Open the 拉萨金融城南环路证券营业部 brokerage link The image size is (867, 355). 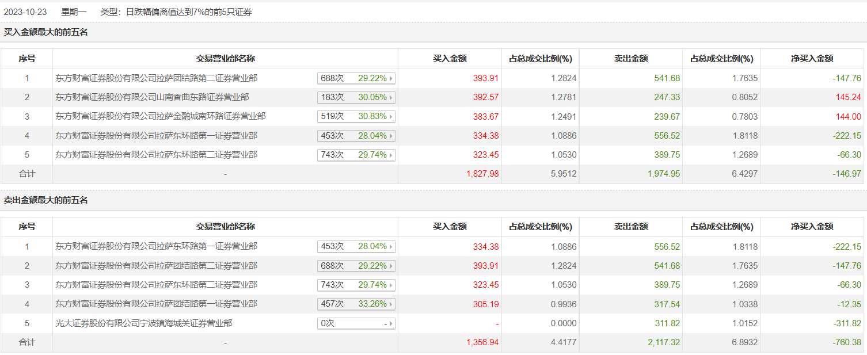[x=160, y=116]
